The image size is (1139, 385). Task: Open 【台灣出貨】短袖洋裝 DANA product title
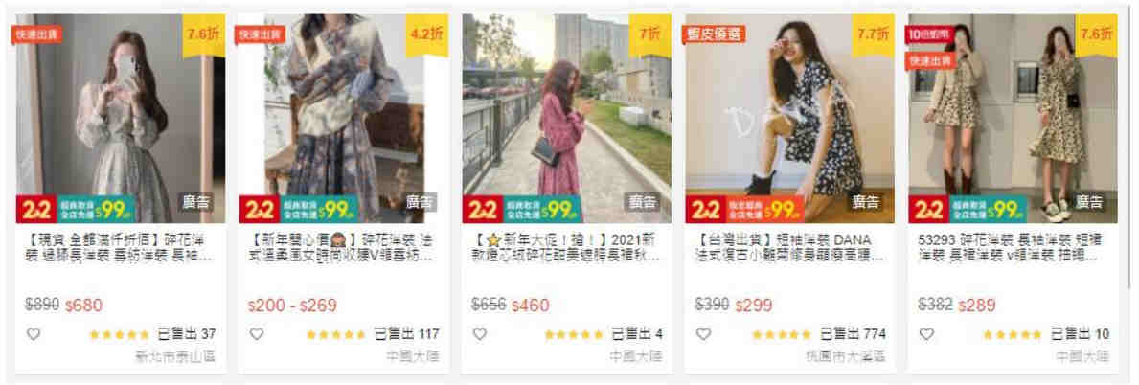pyautogui.click(x=788, y=247)
